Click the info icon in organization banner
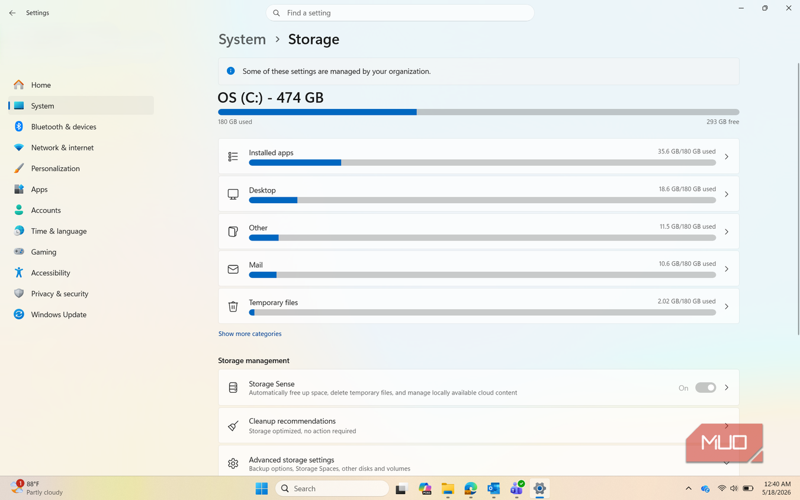Viewport: 800px width, 500px height. click(231, 71)
